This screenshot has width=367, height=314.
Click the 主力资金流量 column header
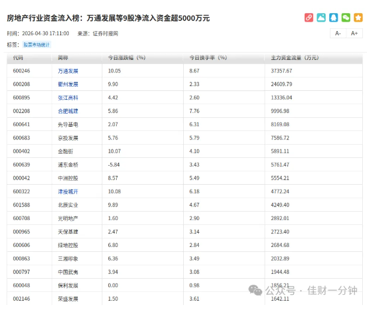[295, 58]
